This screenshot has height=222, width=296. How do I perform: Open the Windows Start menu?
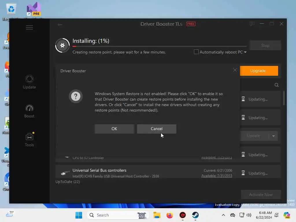pos(79,215)
